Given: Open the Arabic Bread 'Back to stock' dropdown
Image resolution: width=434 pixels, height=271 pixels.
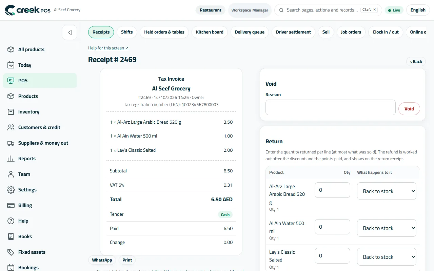Looking at the screenshot, I should [387, 191].
